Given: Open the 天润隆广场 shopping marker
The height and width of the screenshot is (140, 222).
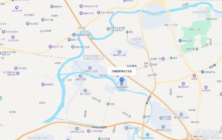Looking at the screenshot, I should pyautogui.click(x=163, y=59).
